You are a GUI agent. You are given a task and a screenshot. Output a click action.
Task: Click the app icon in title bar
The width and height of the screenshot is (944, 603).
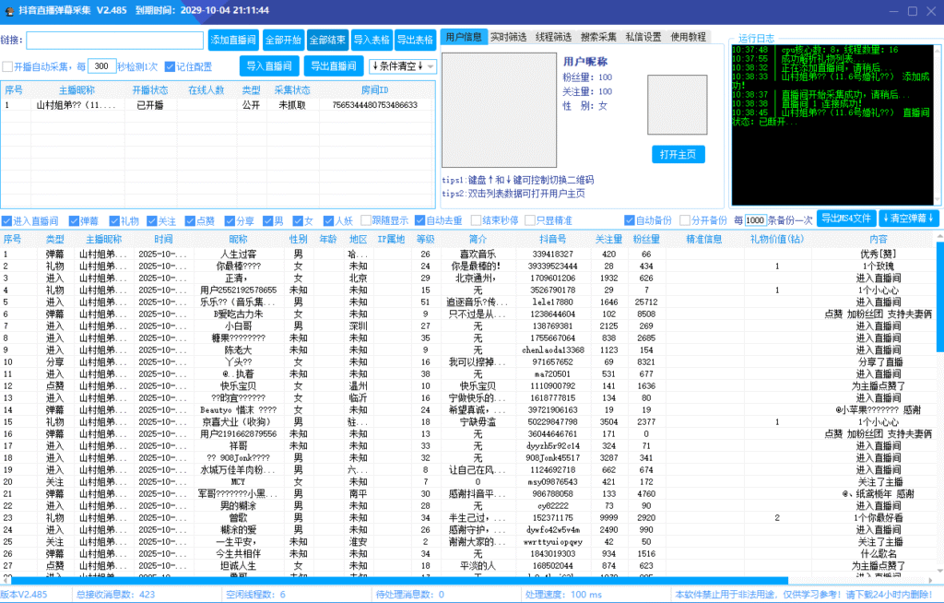tap(11, 10)
